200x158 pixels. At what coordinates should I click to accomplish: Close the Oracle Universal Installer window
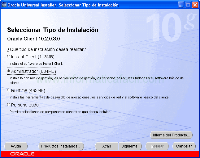click(195, 5)
